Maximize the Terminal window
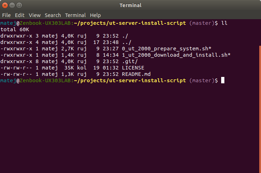 (x=19, y=5)
